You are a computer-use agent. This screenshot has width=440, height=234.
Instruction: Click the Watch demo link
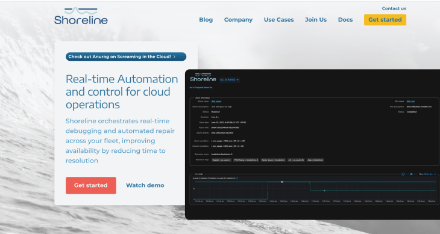point(145,185)
